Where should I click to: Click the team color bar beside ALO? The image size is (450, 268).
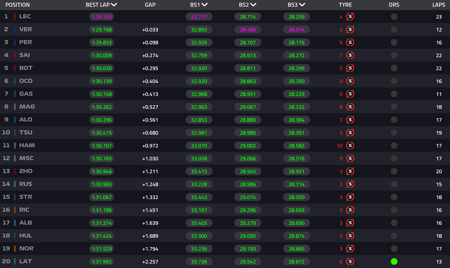[x=15, y=120]
